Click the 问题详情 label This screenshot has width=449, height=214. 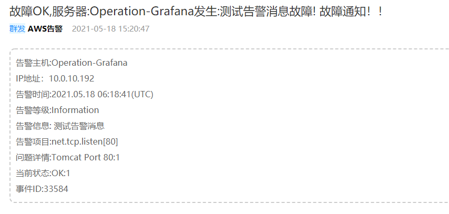click(33, 157)
